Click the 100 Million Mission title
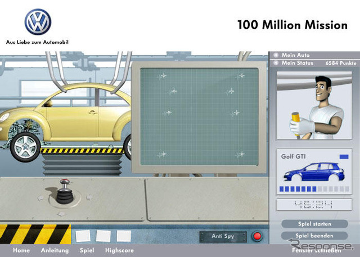Image resolution: width=360 pixels, height=257 pixels. [292, 25]
